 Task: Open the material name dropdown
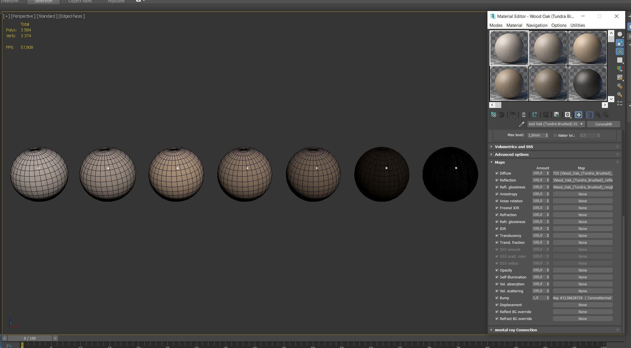click(581, 124)
